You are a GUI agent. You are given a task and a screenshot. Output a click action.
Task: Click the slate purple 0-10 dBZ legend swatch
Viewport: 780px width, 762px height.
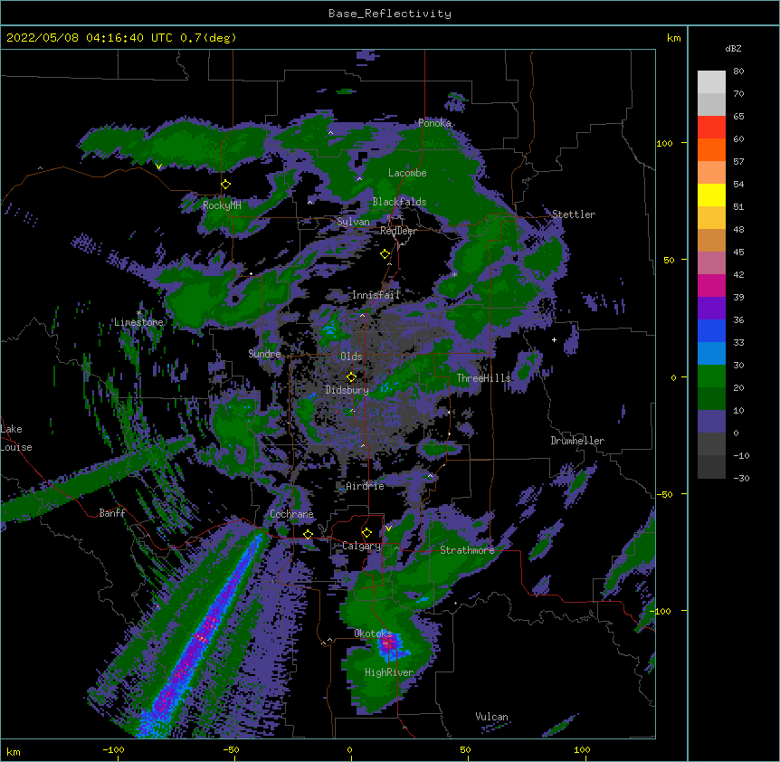[x=711, y=422]
